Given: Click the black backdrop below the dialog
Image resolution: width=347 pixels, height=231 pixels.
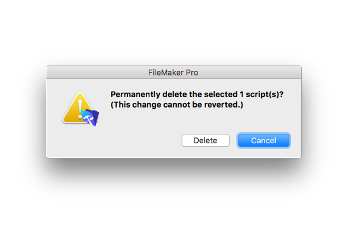Looking at the screenshot, I should pos(173,181).
